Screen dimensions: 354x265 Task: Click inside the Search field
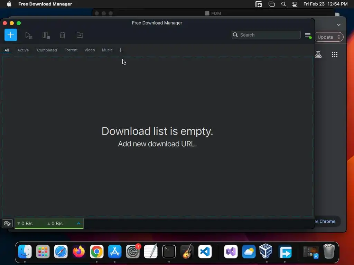coord(266,35)
